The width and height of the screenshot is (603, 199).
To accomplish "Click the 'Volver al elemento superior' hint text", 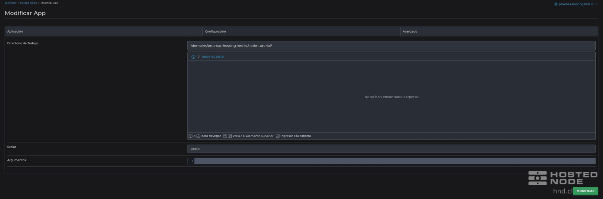I will tap(253, 136).
